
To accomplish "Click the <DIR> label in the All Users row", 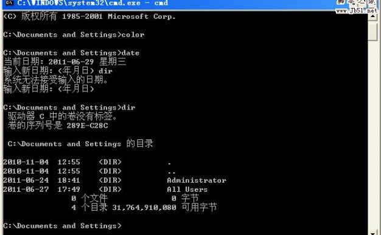I will 110,189.
